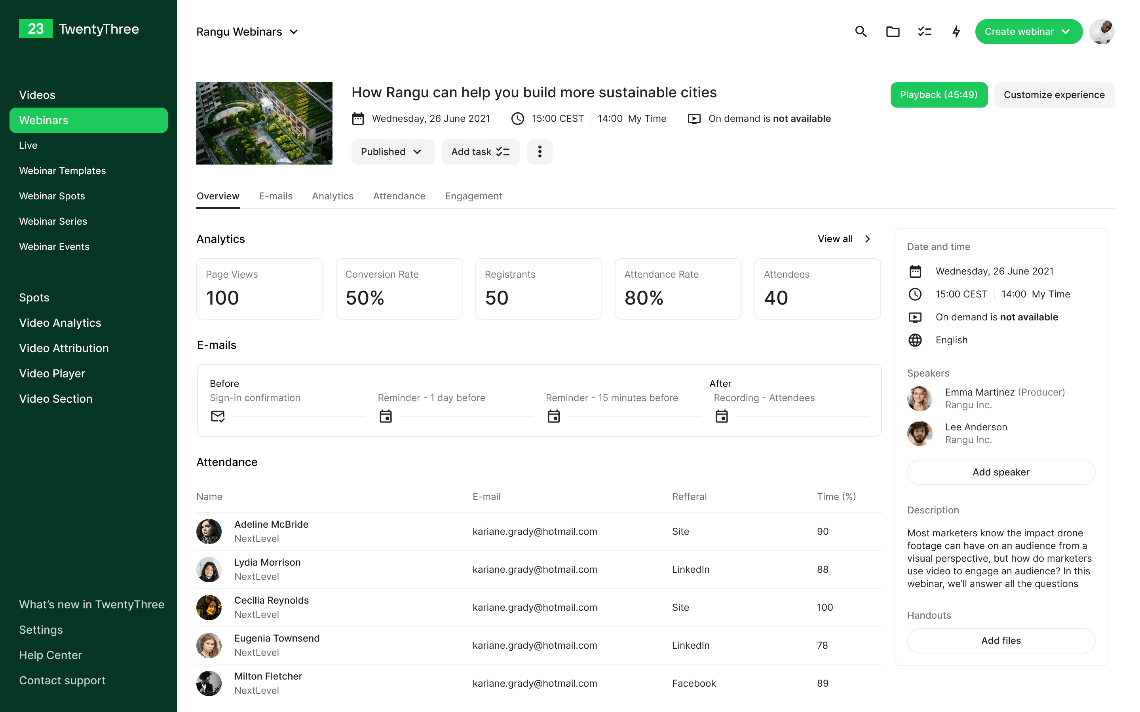Click the Customize experience button

coord(1054,95)
